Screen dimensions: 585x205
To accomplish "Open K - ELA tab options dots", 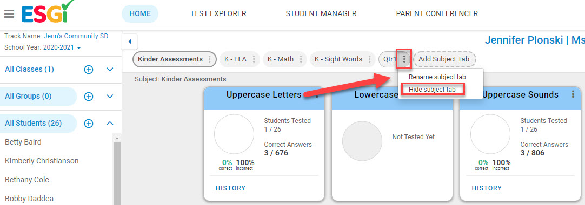I will point(254,59).
